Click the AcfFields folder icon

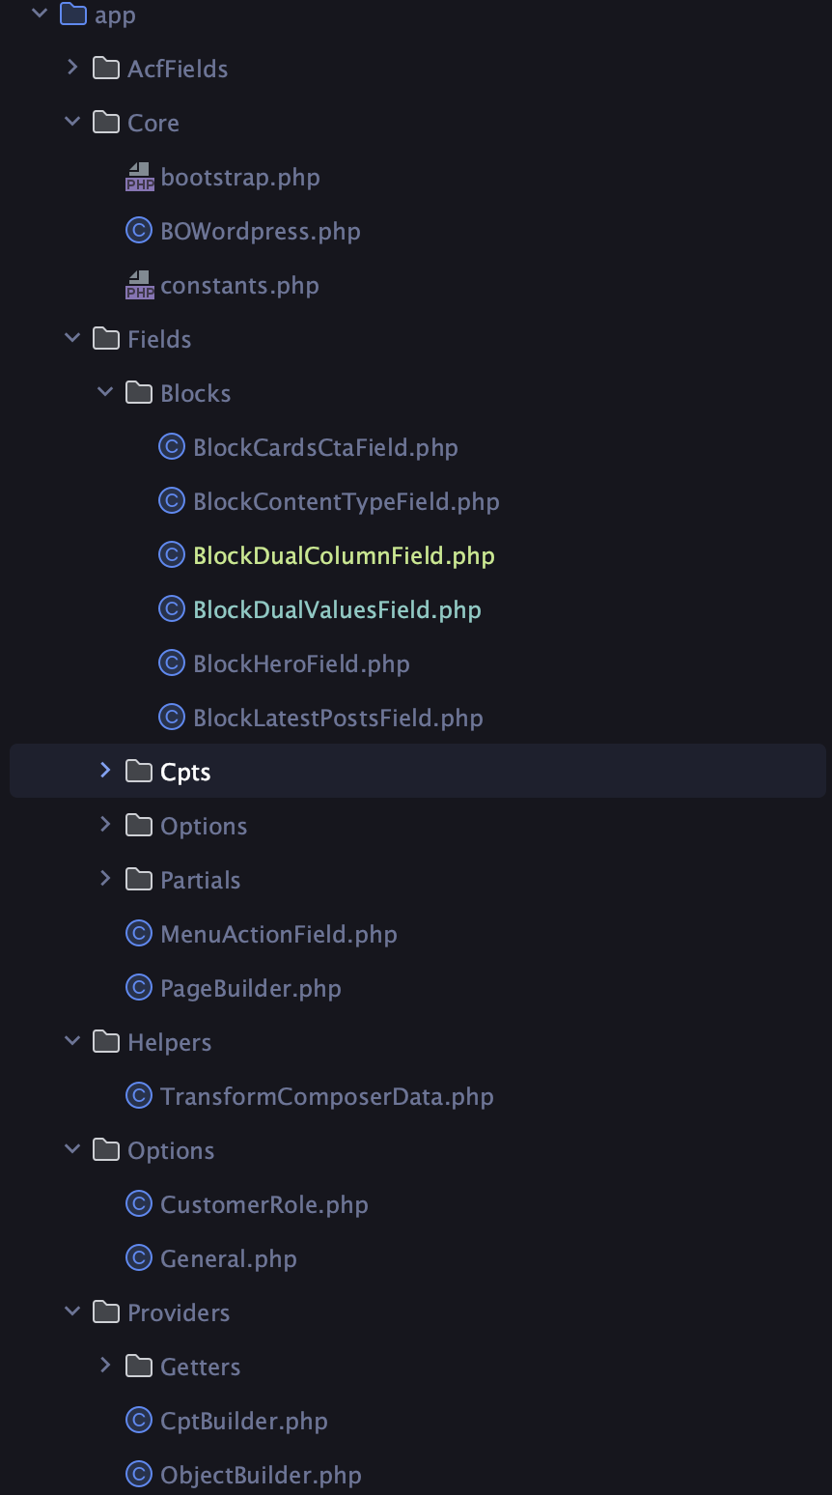click(106, 69)
